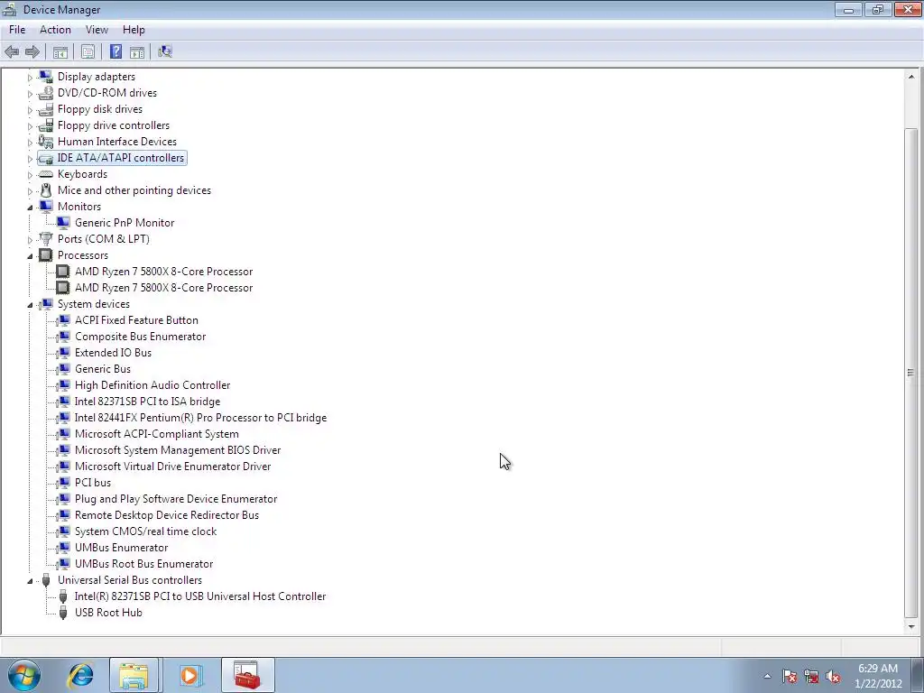The width and height of the screenshot is (924, 693).
Task: Open Windows Explorer folder on taskbar
Action: tap(134, 675)
